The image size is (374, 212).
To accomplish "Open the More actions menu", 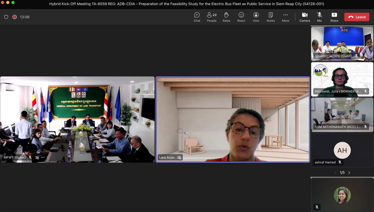I will [285, 17].
